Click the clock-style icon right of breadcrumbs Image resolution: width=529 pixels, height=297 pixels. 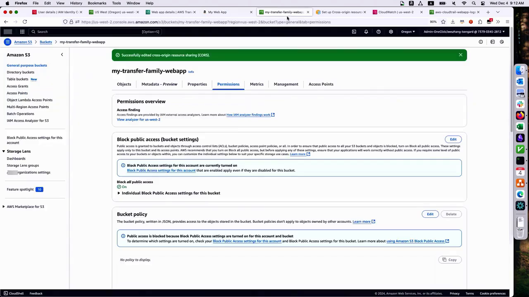click(x=502, y=42)
